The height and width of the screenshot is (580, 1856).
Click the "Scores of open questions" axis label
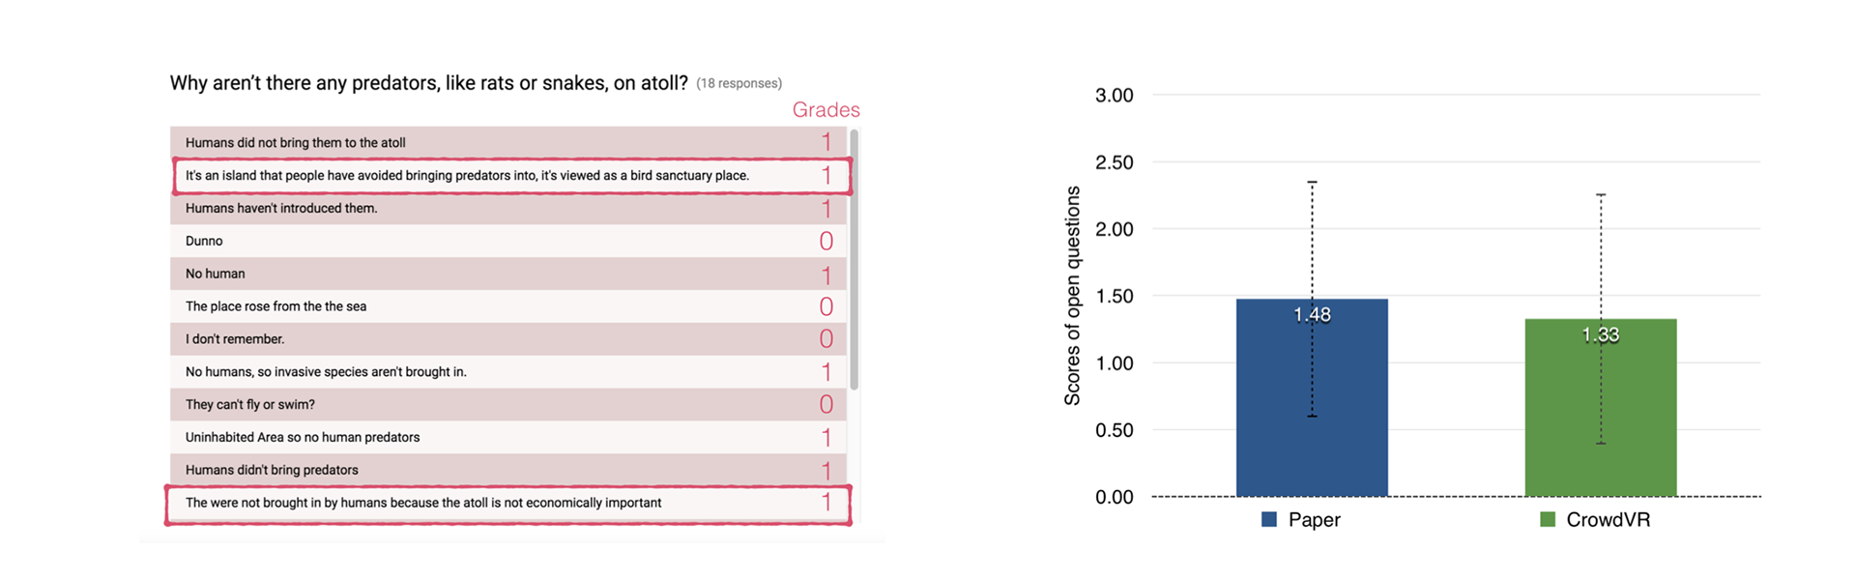1072,296
